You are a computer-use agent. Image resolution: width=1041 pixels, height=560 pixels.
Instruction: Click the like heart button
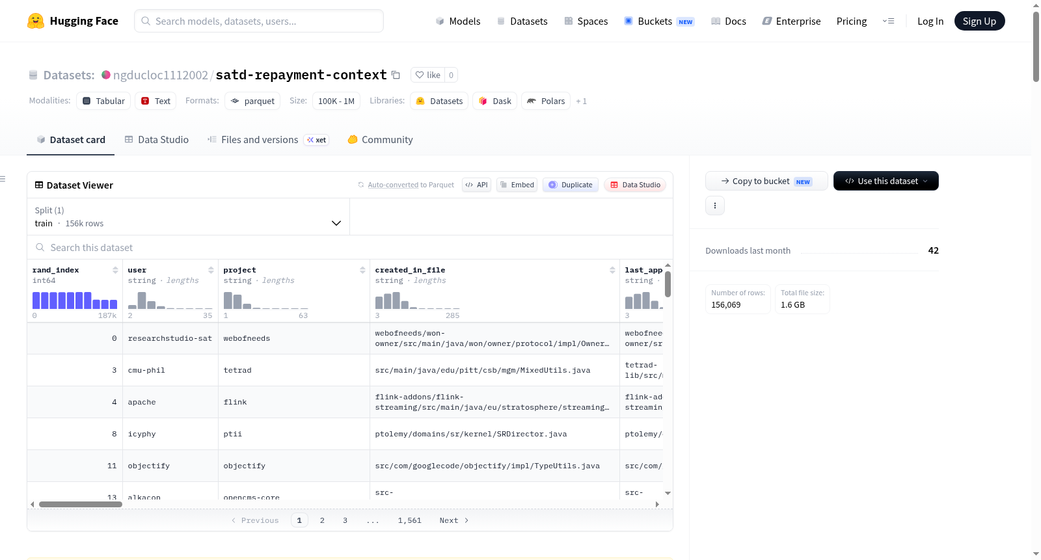pyautogui.click(x=428, y=75)
